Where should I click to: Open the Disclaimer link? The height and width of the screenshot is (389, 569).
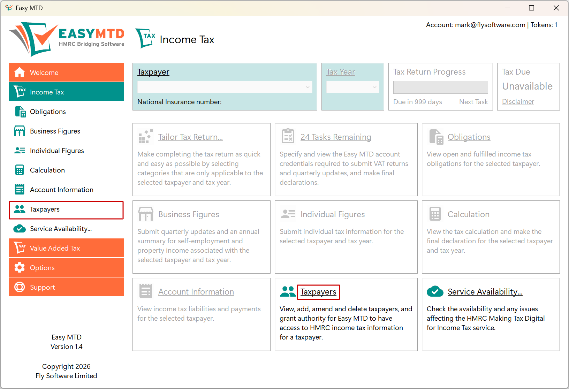pos(518,101)
